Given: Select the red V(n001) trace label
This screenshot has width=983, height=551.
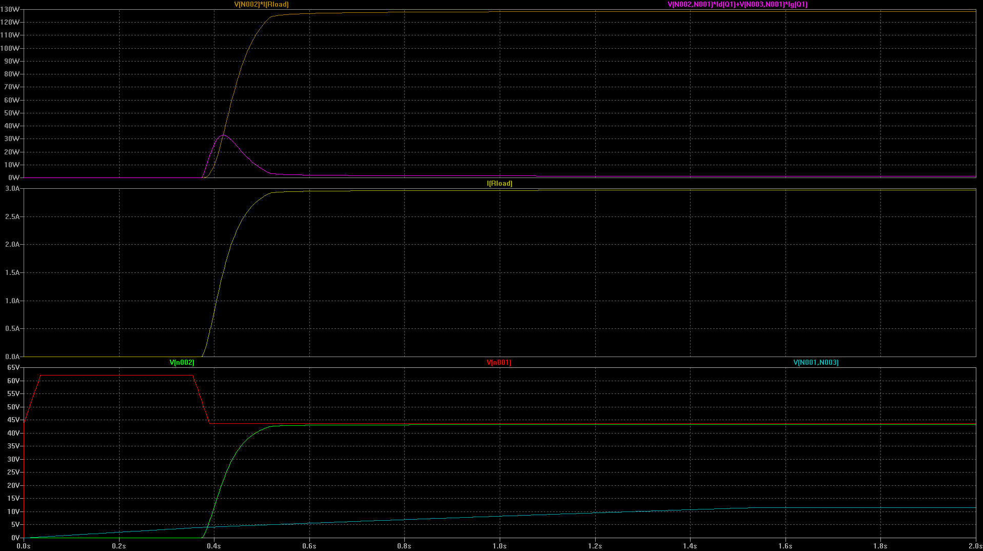Looking at the screenshot, I should (499, 362).
